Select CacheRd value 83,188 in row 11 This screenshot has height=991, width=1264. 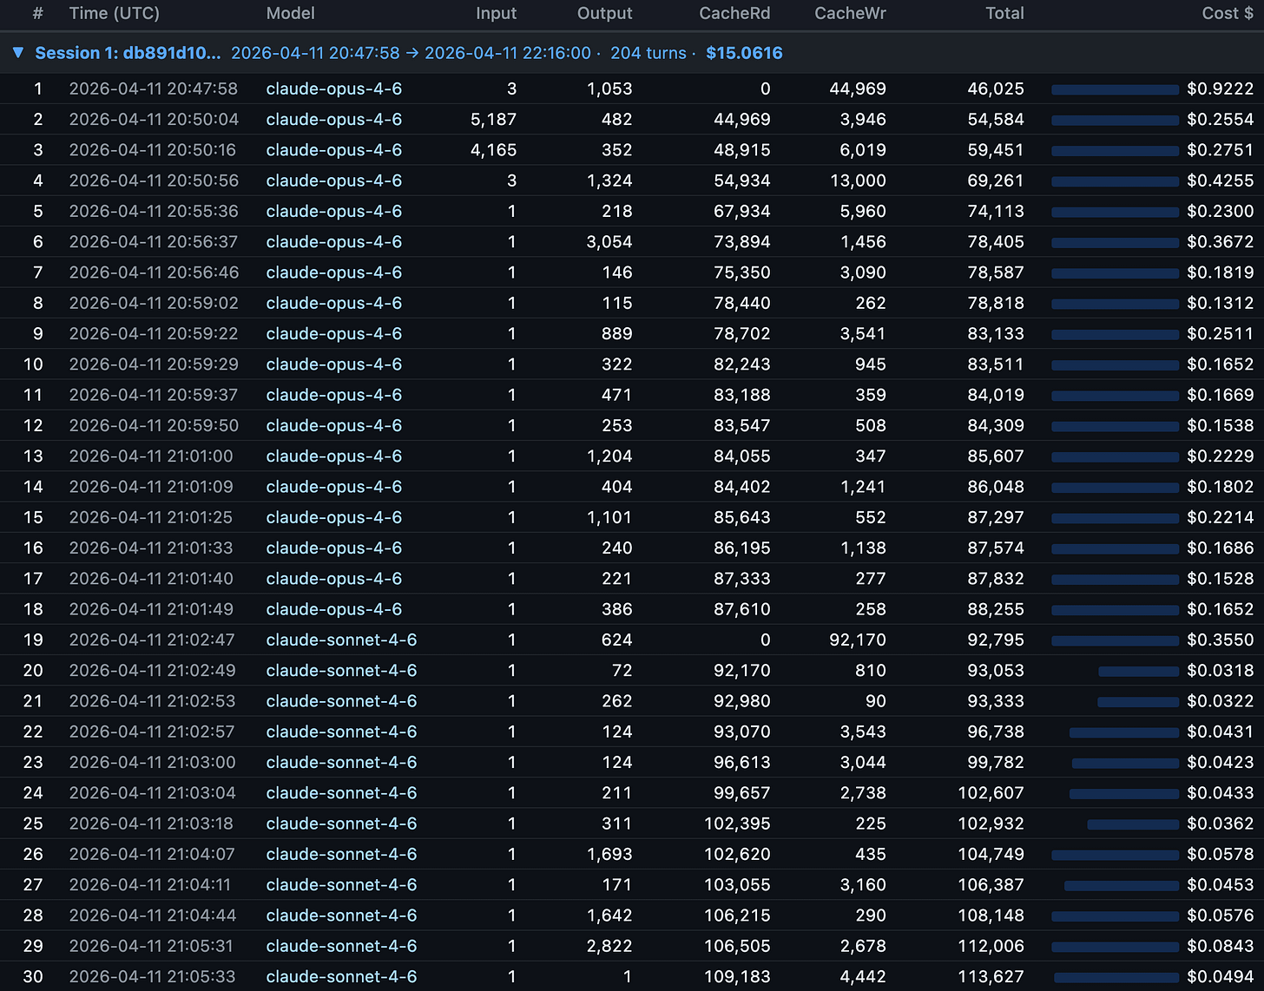pos(741,395)
